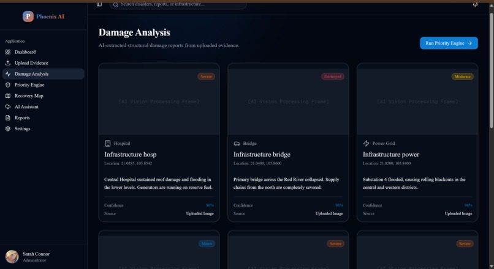494x269 pixels.
Task: Click the arrow on Run Priority Engine
Action: tap(469, 43)
